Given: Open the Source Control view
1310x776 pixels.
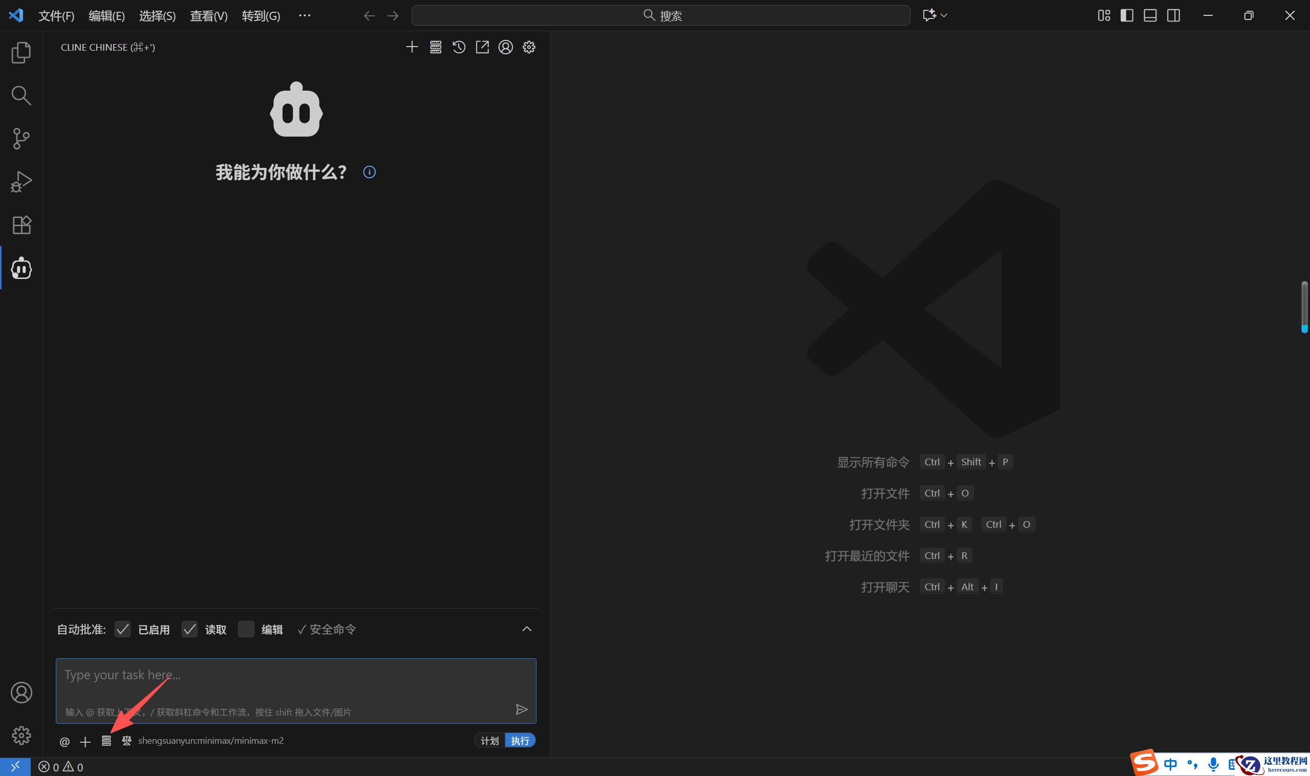Looking at the screenshot, I should click(22, 139).
